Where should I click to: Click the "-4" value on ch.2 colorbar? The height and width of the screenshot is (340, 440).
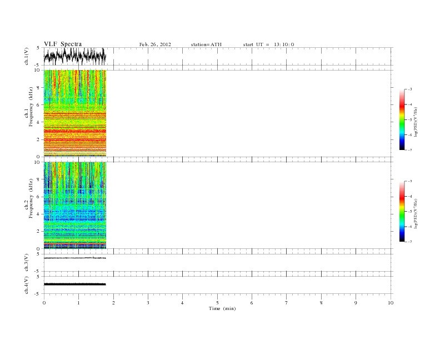(x=410, y=196)
